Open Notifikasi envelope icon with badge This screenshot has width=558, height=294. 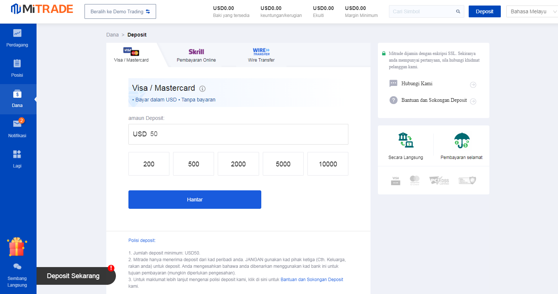(x=17, y=124)
